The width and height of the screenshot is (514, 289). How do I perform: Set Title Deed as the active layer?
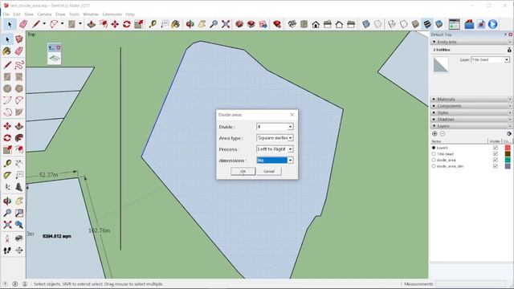434,153
